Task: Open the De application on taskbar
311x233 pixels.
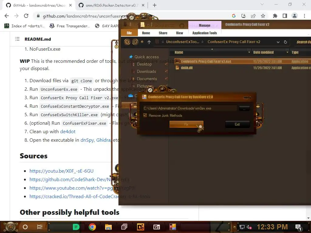Action: [x=140, y=227]
